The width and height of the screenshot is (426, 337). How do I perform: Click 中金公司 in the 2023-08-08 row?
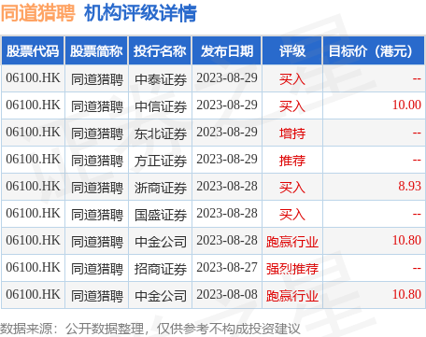(x=161, y=296)
